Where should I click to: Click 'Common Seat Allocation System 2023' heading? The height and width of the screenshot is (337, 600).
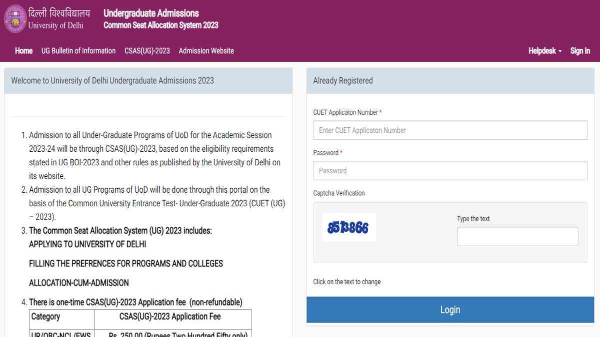(161, 25)
